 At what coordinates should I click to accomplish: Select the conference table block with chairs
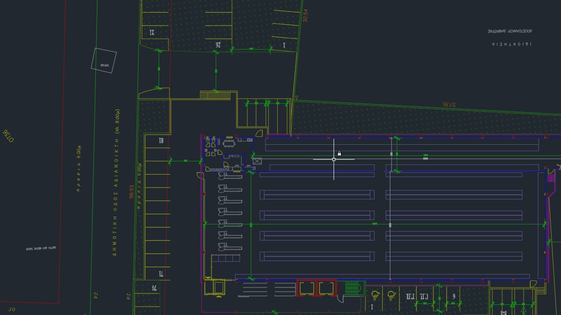click(x=229, y=144)
